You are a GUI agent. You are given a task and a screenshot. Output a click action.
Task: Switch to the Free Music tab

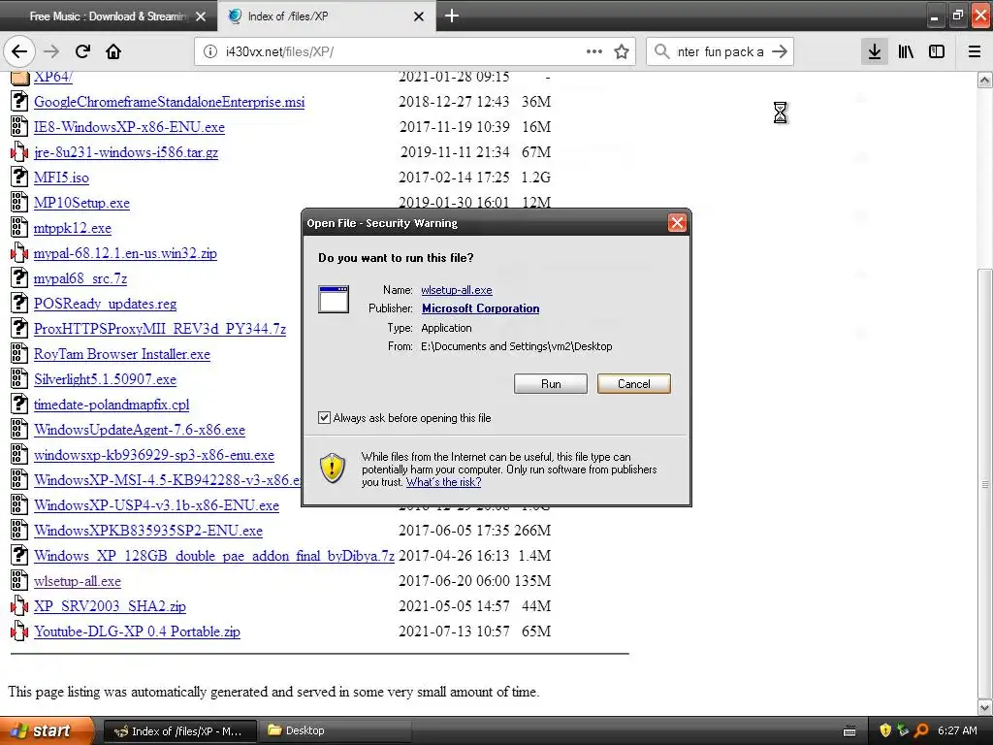pyautogui.click(x=109, y=16)
